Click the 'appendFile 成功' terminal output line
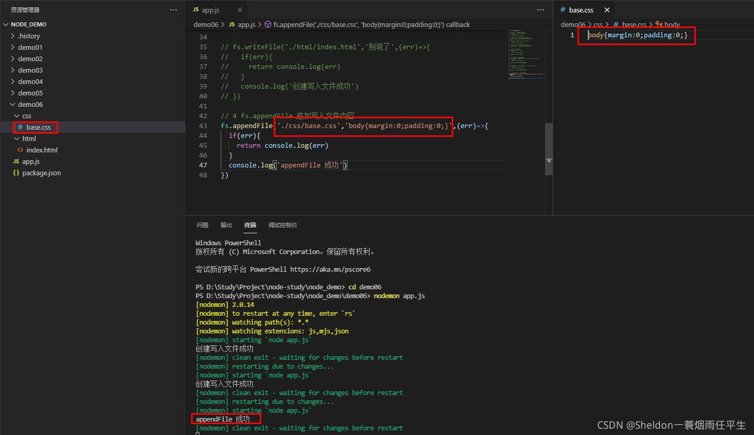The image size is (754, 435). point(223,419)
